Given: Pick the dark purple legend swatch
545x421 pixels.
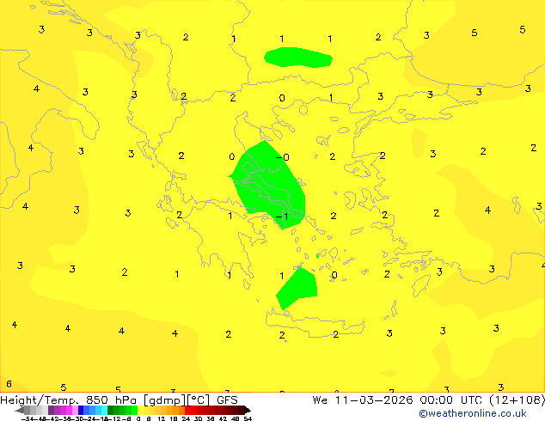Looking at the screenshot, I should tap(51, 410).
